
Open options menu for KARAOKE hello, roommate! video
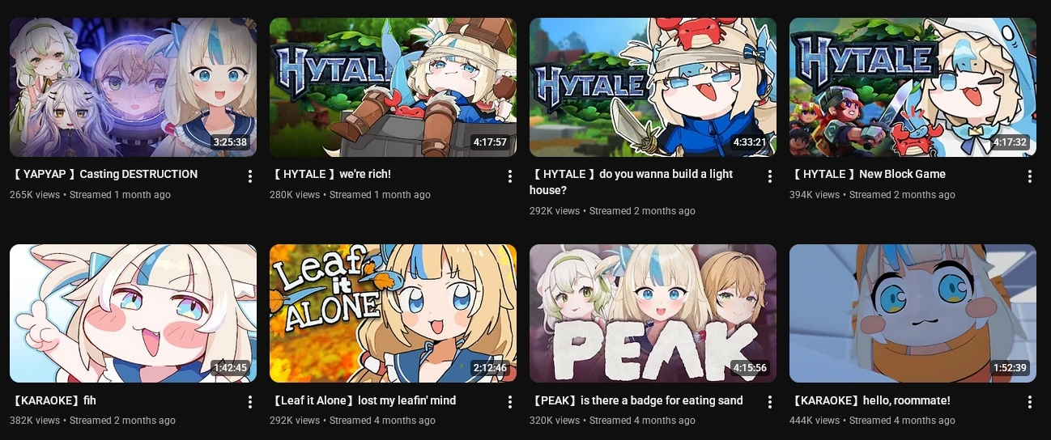tap(1030, 402)
